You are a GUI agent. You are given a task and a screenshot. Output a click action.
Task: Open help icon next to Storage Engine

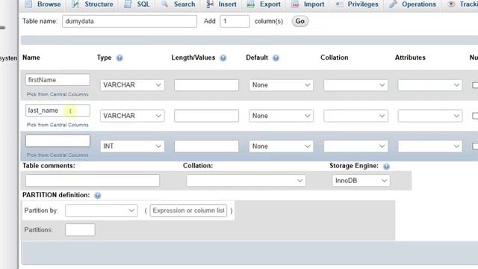386,166
